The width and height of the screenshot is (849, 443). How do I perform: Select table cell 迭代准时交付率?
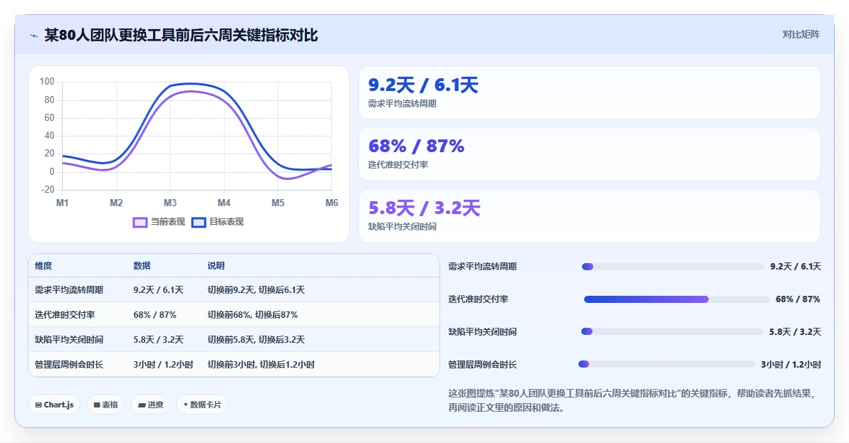(65, 315)
